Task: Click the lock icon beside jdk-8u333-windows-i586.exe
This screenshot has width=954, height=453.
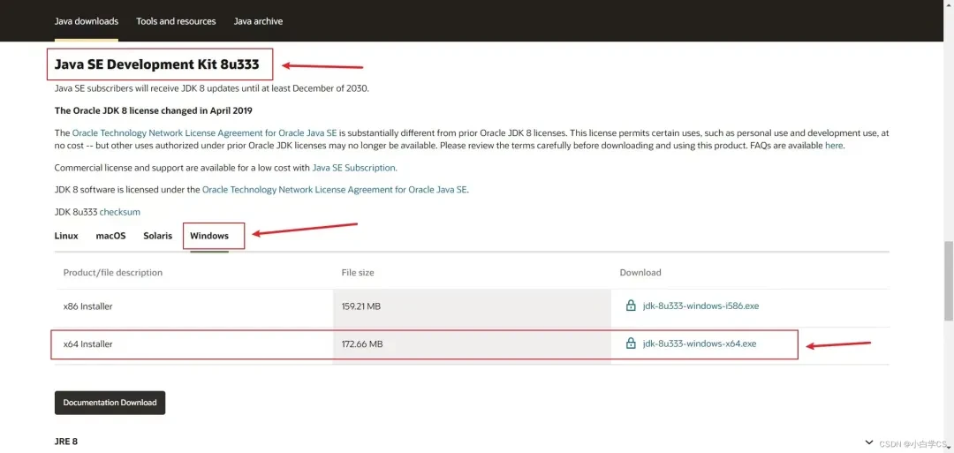Action: pyautogui.click(x=631, y=306)
